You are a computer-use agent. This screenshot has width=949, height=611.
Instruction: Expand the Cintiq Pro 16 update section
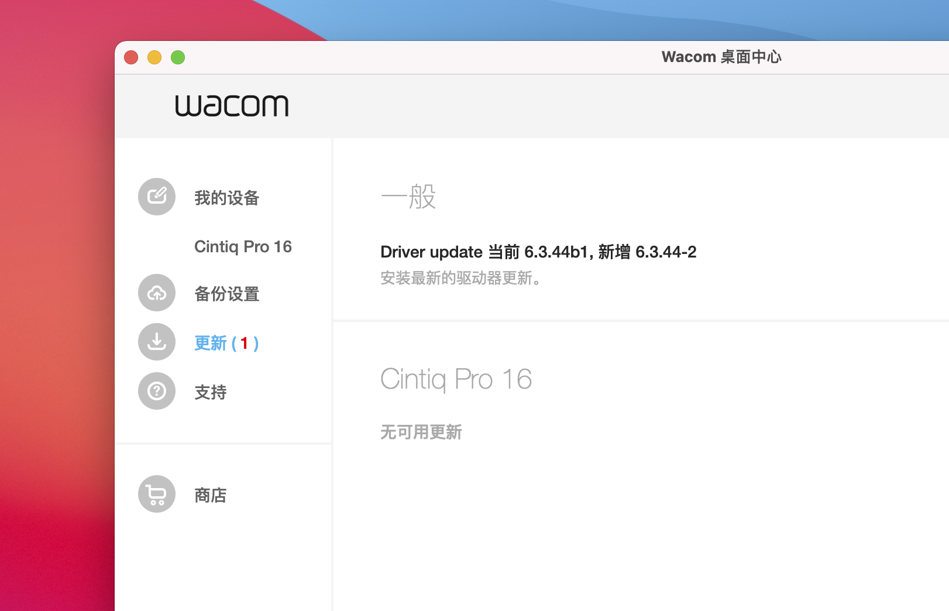[457, 379]
